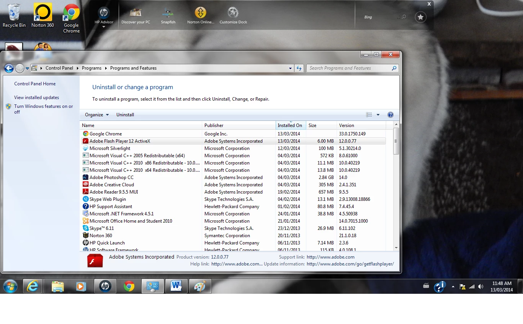Open the recent pages dropdown arrow
The height and width of the screenshot is (324, 523).
[x=28, y=68]
